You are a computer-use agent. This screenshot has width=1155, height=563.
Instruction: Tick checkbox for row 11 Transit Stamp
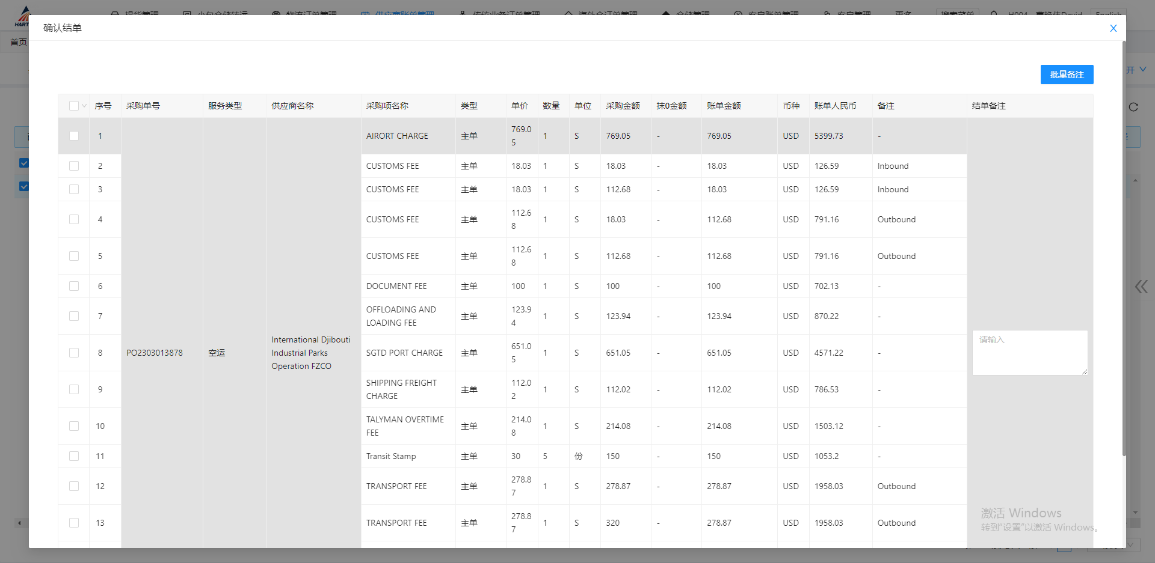pos(74,456)
